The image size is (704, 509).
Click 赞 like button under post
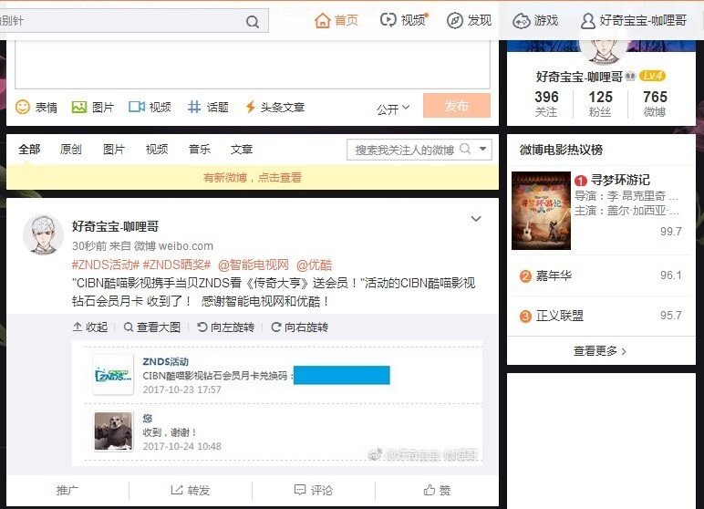[437, 490]
